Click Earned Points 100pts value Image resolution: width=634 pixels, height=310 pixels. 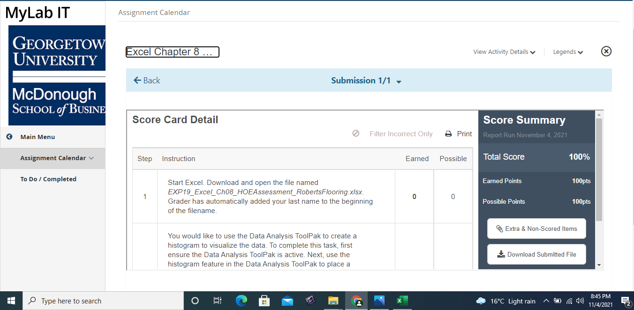pyautogui.click(x=581, y=181)
